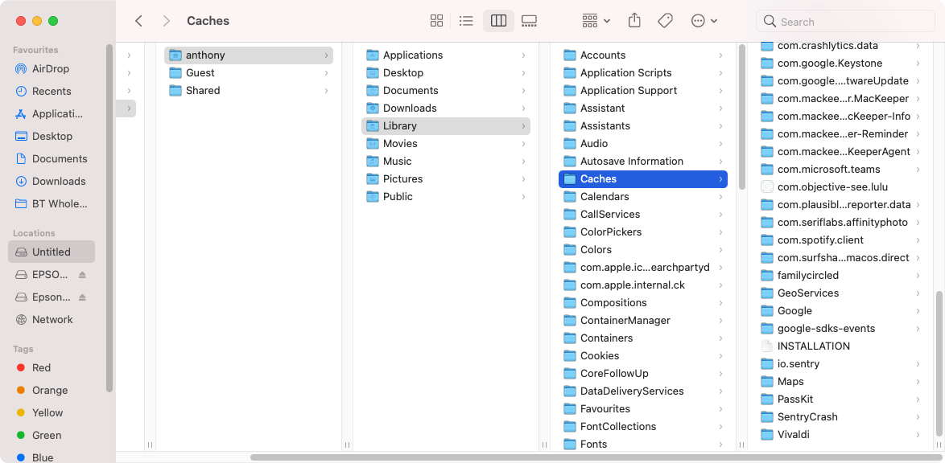The image size is (945, 463).
Task: Filter by the Green tag
Action: coord(52,436)
